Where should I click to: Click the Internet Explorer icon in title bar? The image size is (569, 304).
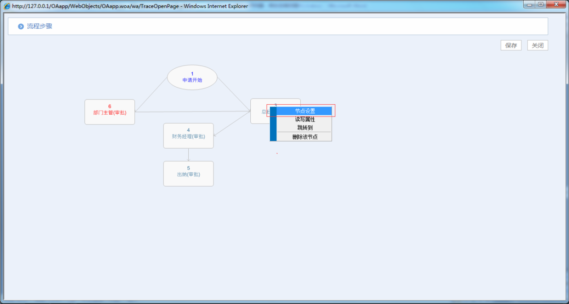(7, 6)
